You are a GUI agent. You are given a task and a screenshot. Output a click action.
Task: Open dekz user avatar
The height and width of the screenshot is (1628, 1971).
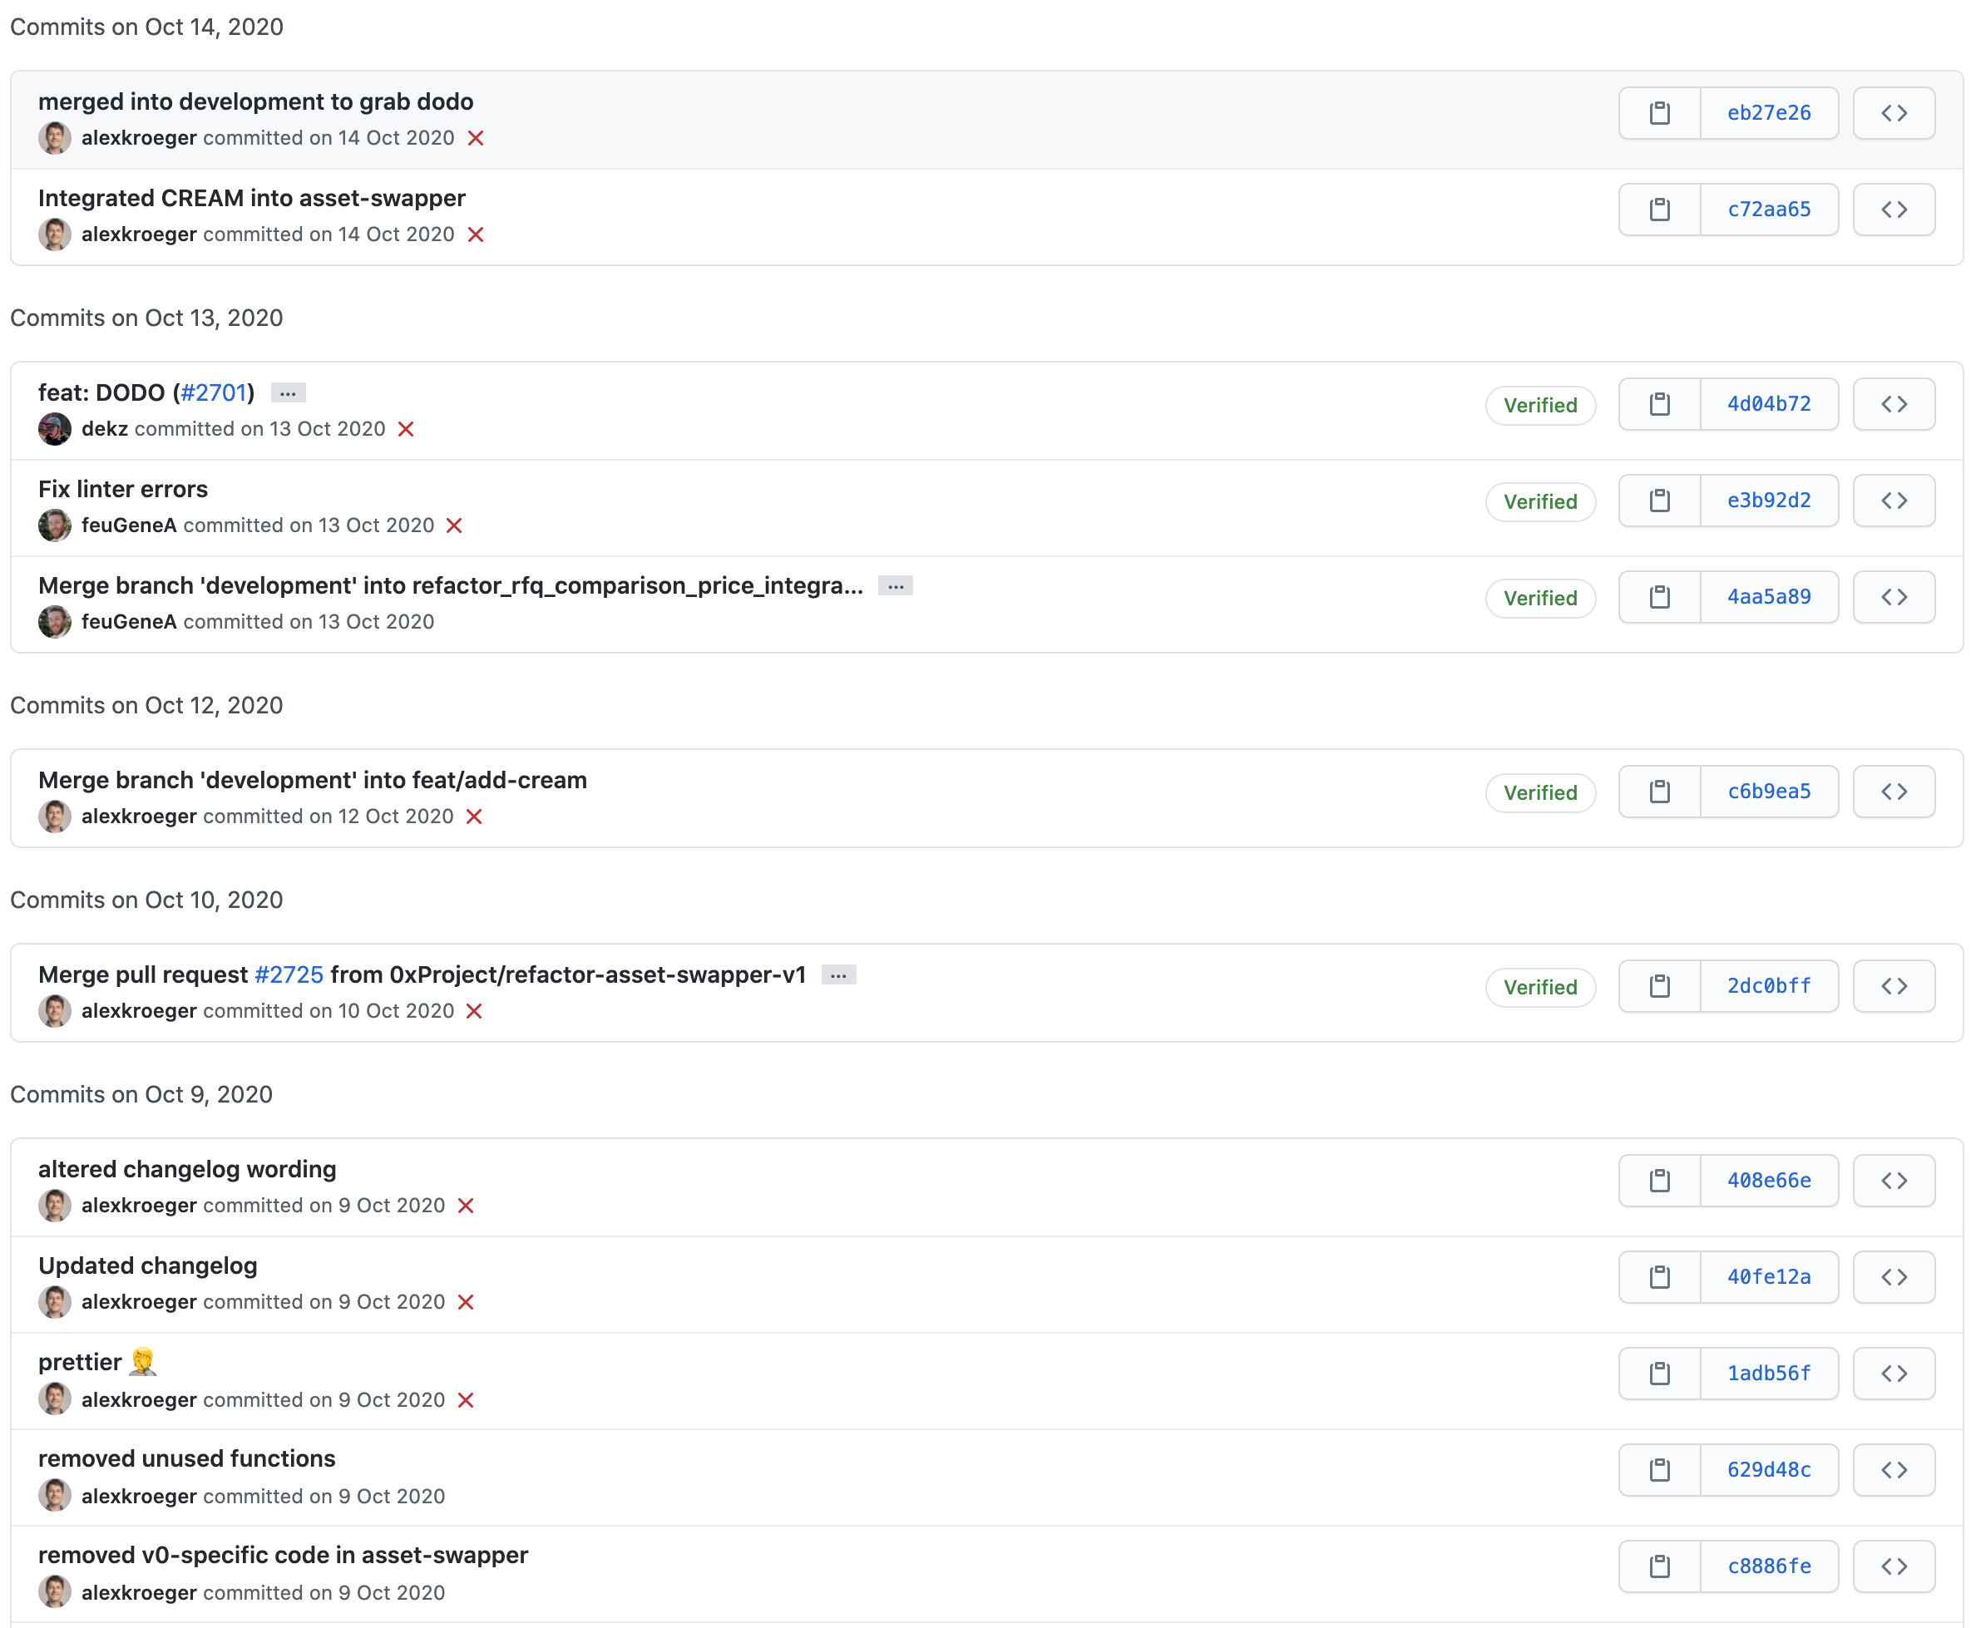(x=54, y=430)
